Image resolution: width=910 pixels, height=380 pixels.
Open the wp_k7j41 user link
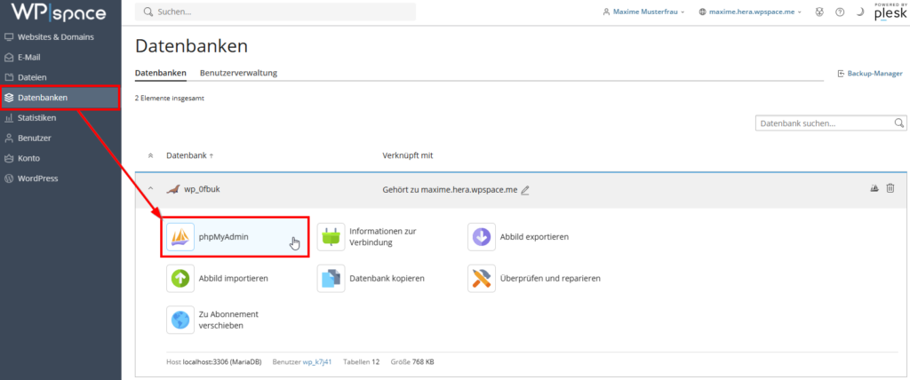tap(317, 362)
